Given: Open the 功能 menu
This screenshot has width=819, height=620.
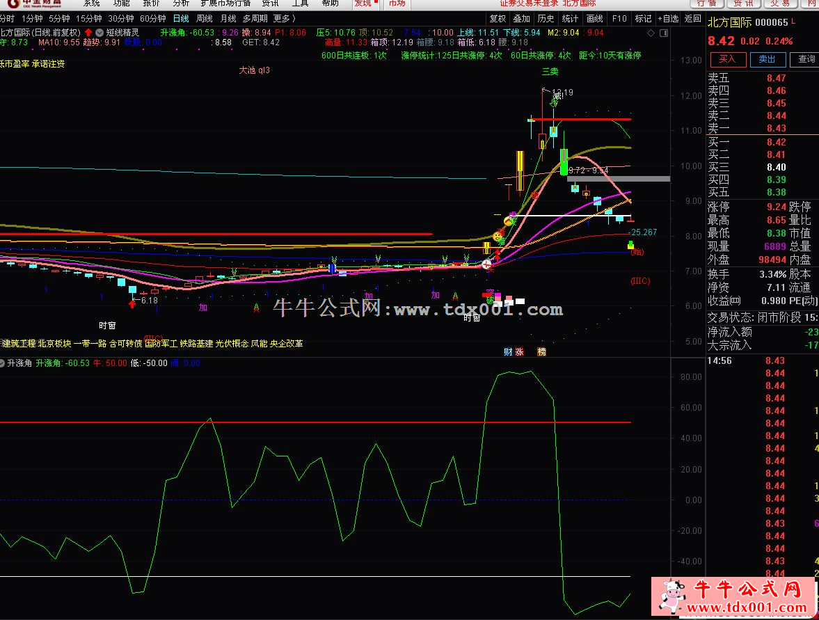Looking at the screenshot, I should [121, 3].
